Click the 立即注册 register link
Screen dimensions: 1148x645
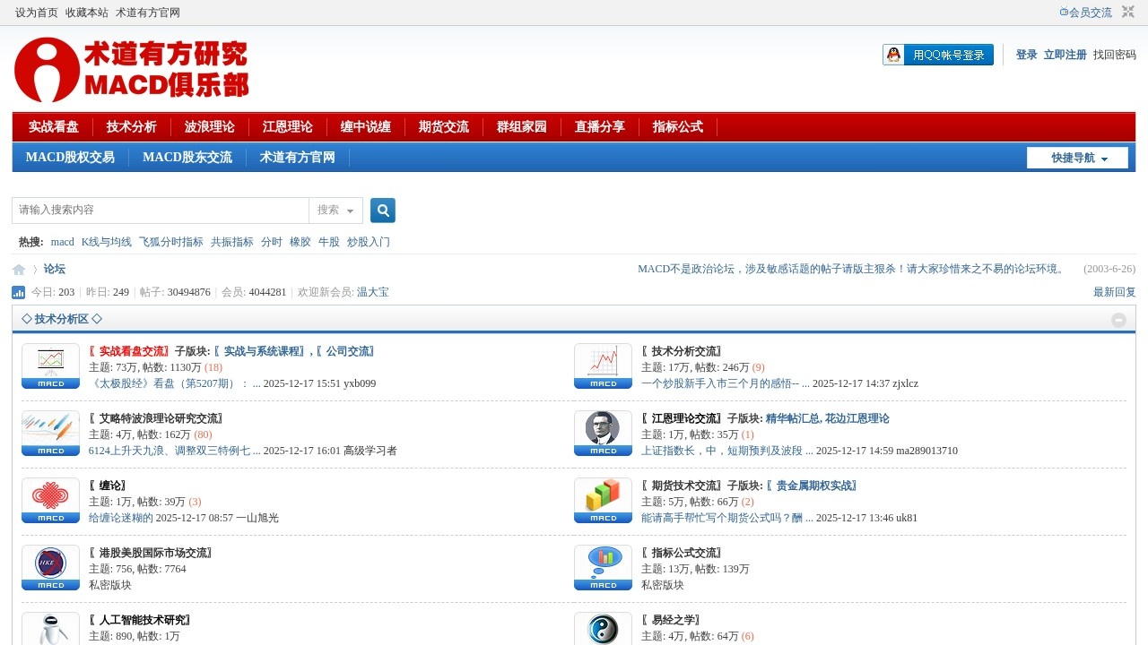1065,55
